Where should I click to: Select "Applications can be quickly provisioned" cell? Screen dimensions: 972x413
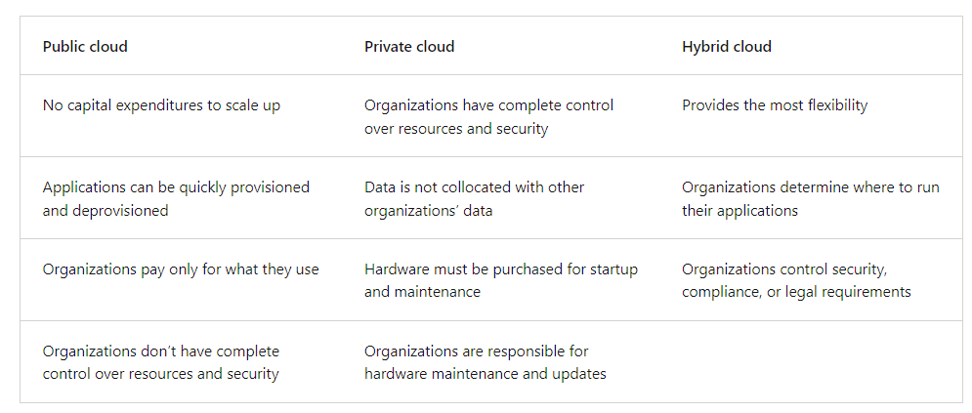[x=176, y=196]
